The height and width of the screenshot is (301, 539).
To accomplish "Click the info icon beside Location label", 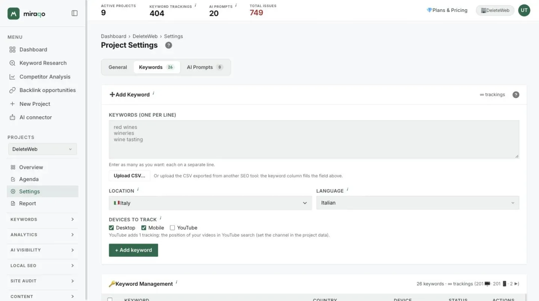I will [138, 190].
